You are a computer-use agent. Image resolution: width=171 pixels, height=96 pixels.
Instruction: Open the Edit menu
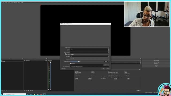click(3, 2)
